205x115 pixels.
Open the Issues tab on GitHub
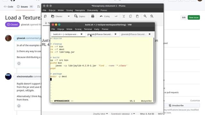coord(25,7)
